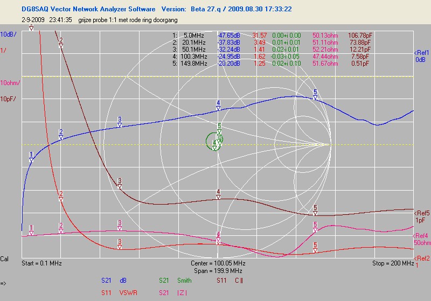Viewport: 431px width, 301px height.
Task: Click the Ref1 0dB reference level indicator
Action: [421, 56]
